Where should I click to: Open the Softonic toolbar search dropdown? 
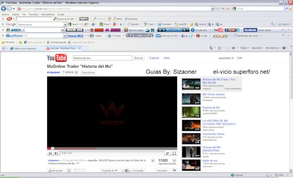pos(65,36)
